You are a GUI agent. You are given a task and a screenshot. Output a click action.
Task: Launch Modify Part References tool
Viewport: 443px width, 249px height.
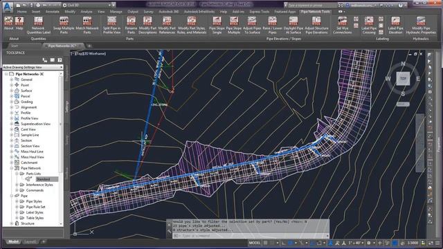point(167,25)
